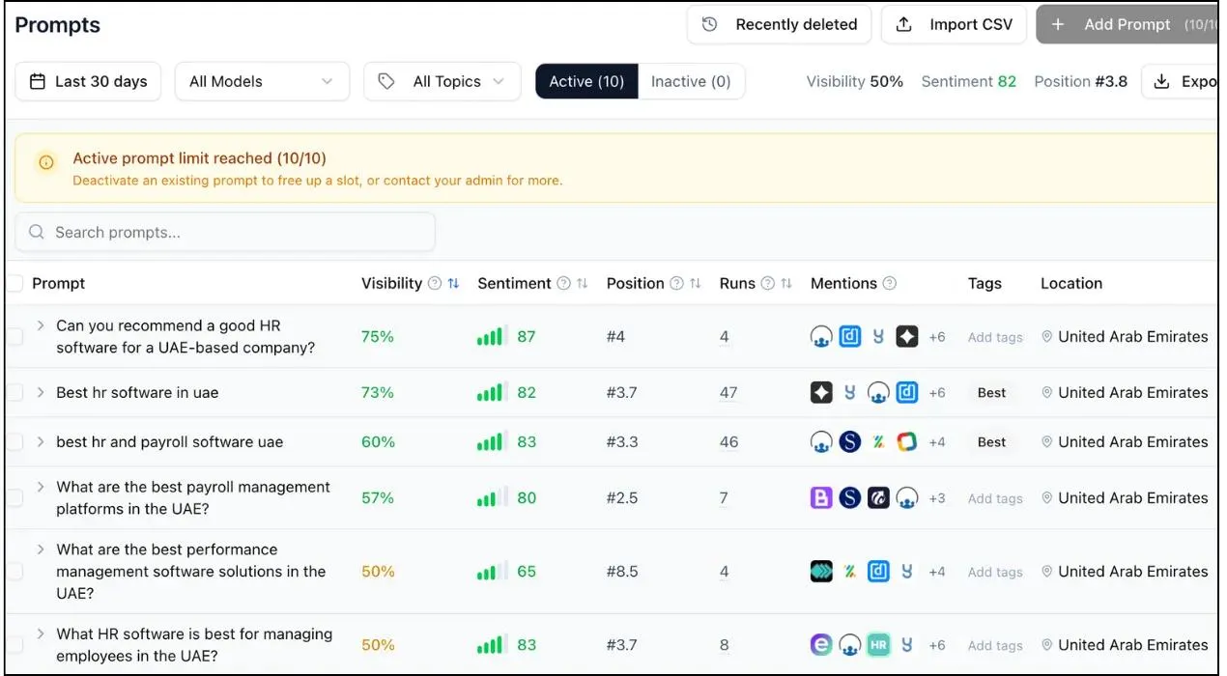Click the teal HR brand icon in managing employees row
This screenshot has width=1227, height=676.
[x=878, y=645]
